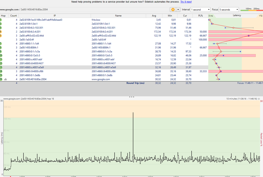Select hop 4 orange circle icon
This screenshot has height=177, width=263.
pyautogui.click(x=1, y=31)
